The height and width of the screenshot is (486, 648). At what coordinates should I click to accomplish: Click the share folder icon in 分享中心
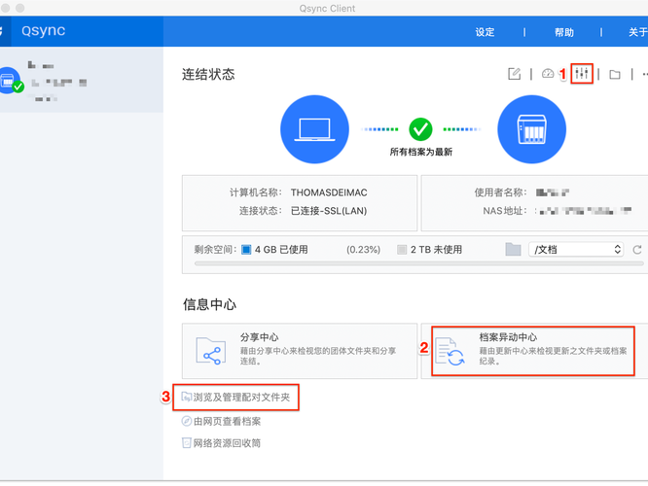pyautogui.click(x=211, y=351)
